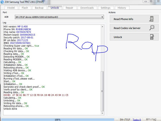
Task: Click the Security patch 2017-08-01 line
Action: (x=18, y=38)
